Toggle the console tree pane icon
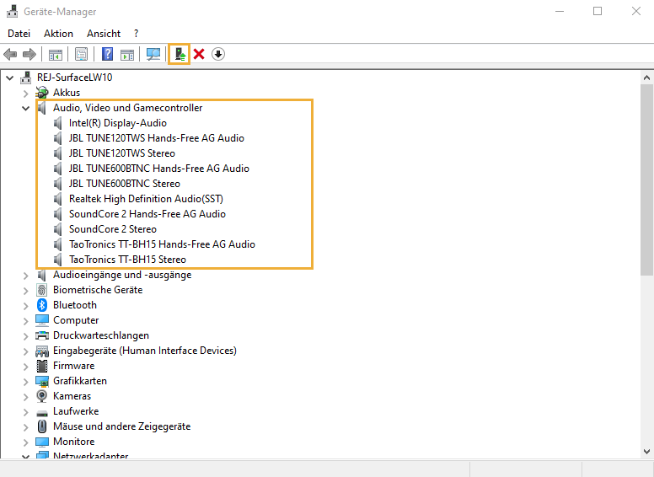Image resolution: width=654 pixels, height=477 pixels. (56, 54)
